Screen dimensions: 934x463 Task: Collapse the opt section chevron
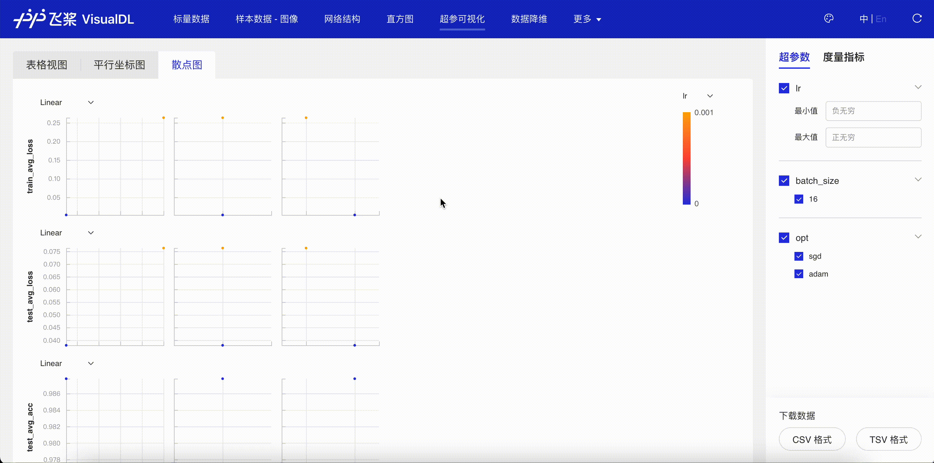pos(918,237)
